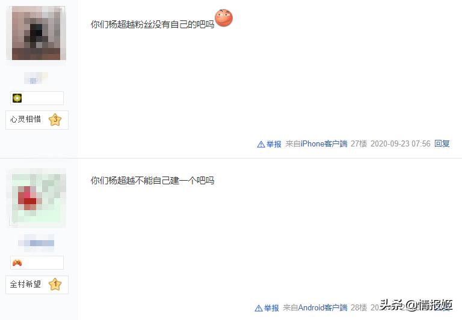Open the second commenter's pixelated avatar
This screenshot has width=462, height=320.
tap(37, 198)
